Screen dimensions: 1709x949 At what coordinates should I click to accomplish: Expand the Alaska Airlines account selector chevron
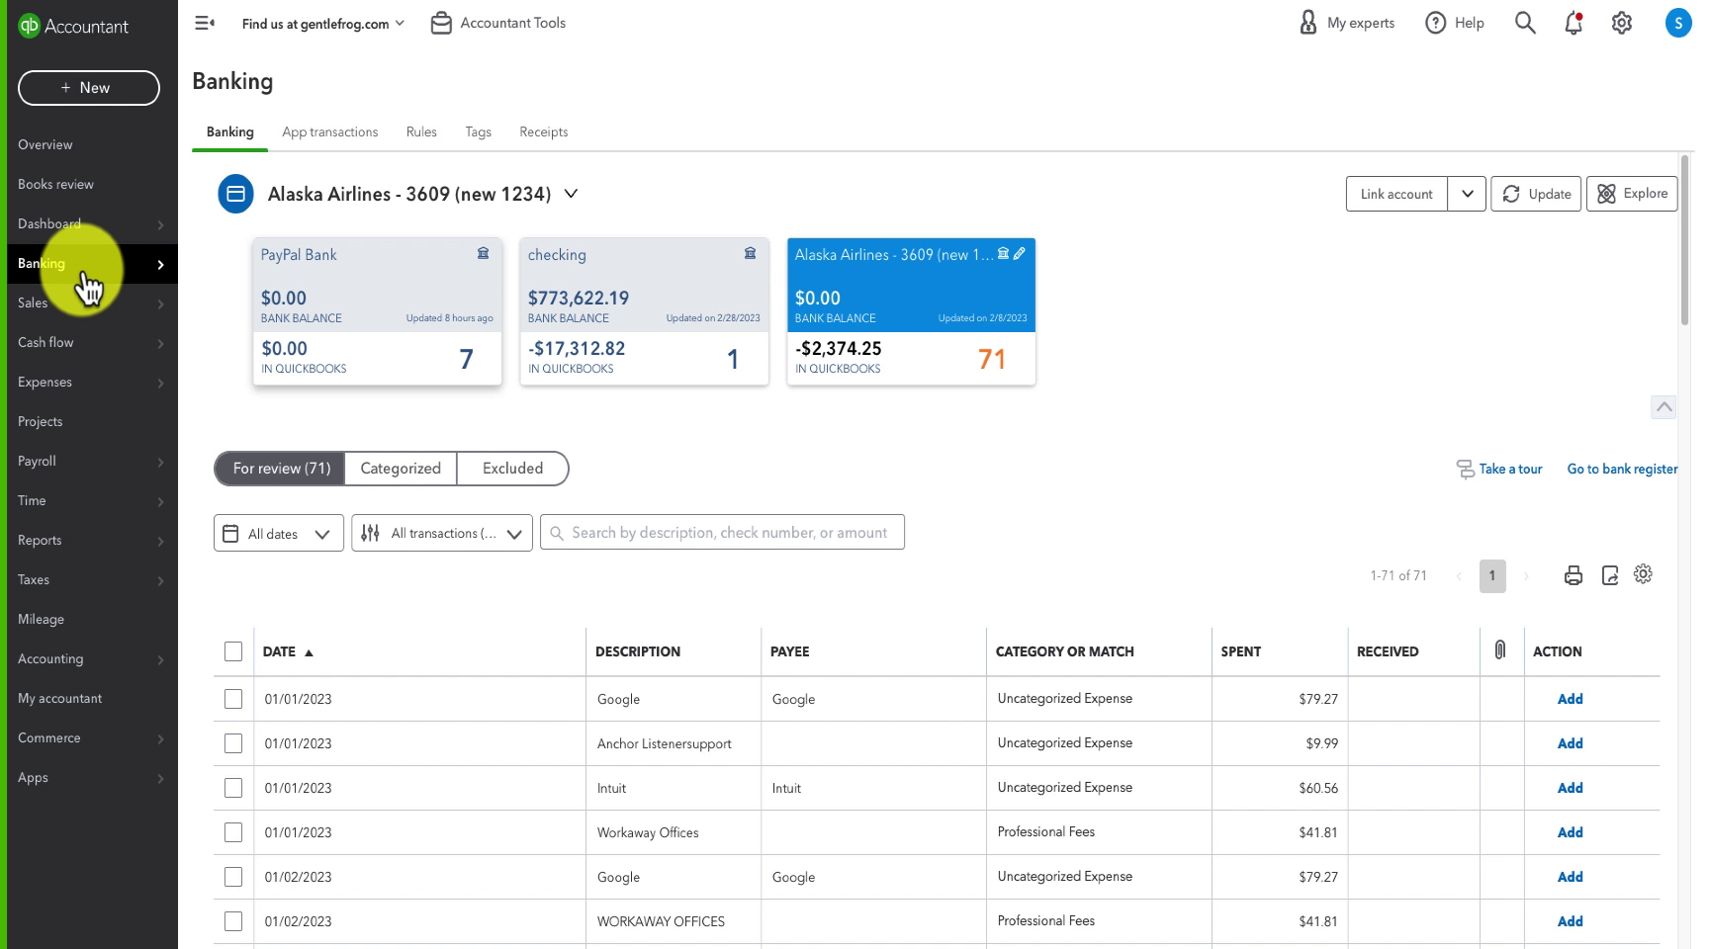571,194
